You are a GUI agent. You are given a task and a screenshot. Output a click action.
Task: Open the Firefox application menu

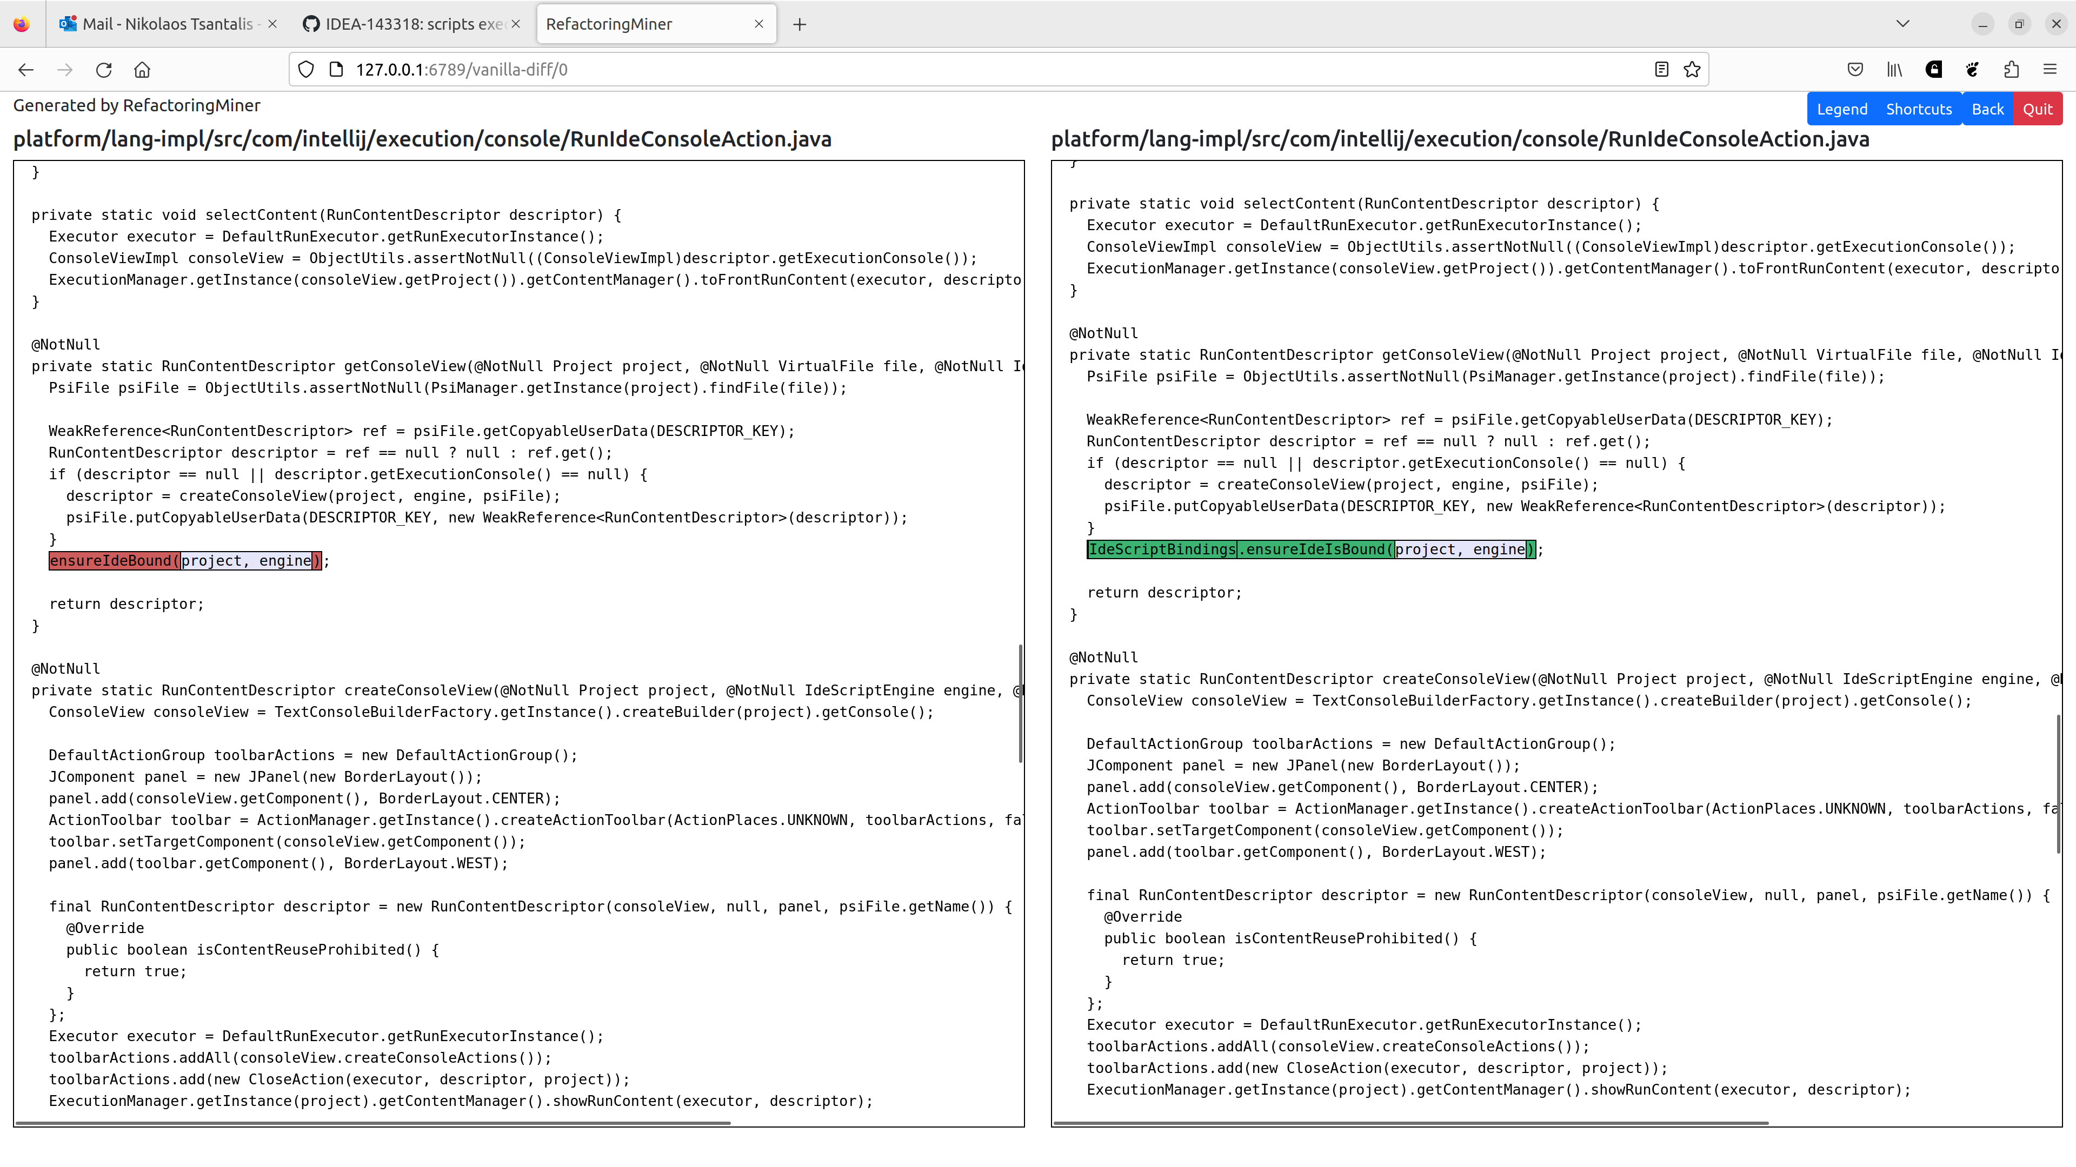point(2051,69)
